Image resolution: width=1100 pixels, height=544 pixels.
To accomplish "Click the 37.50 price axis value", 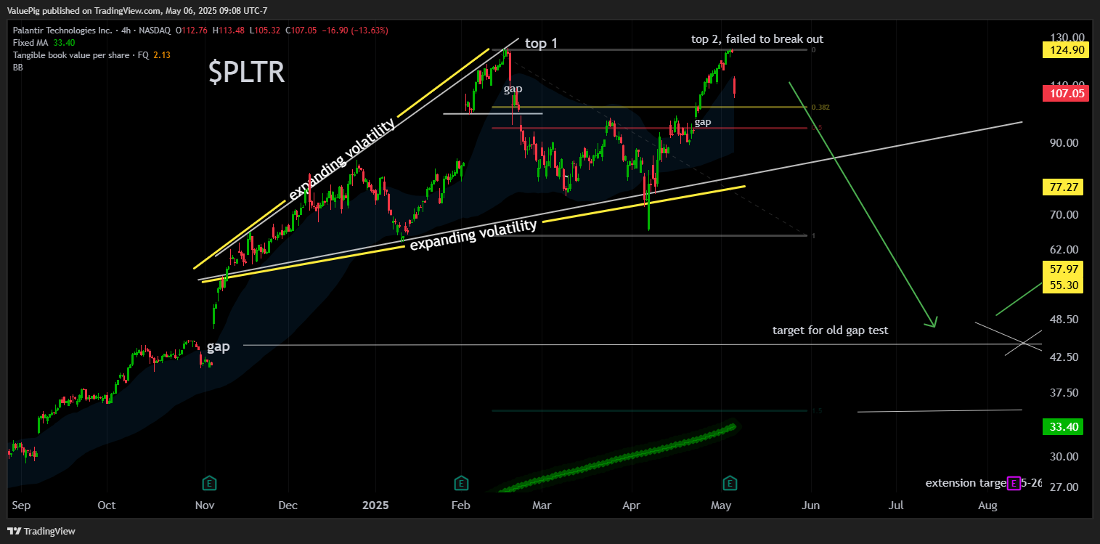I will [1064, 393].
